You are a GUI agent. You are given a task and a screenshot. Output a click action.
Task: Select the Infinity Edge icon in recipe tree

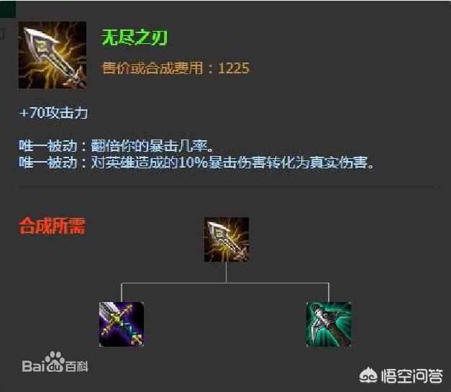point(227,240)
